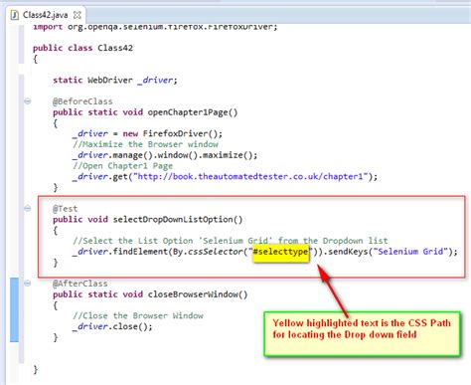Viewport: 471px width, 385px height.
Task: Click the blue change marker in left ruler
Action: (x=14, y=309)
